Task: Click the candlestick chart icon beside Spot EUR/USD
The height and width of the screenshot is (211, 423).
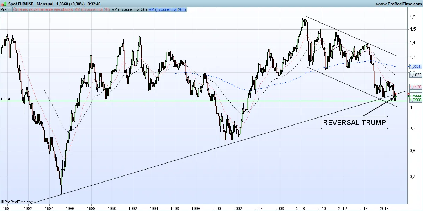Action: click(x=4, y=4)
